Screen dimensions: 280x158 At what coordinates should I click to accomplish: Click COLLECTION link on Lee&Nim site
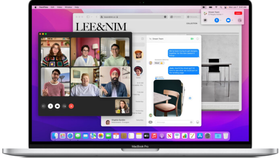point(192,23)
